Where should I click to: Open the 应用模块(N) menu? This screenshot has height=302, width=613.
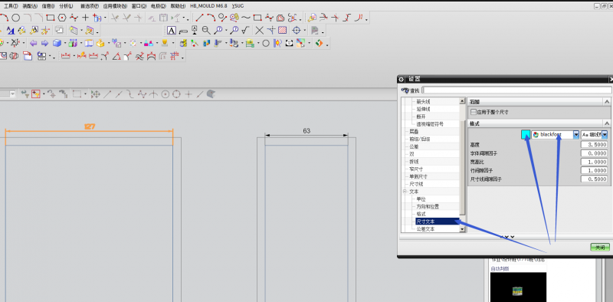(x=115, y=6)
